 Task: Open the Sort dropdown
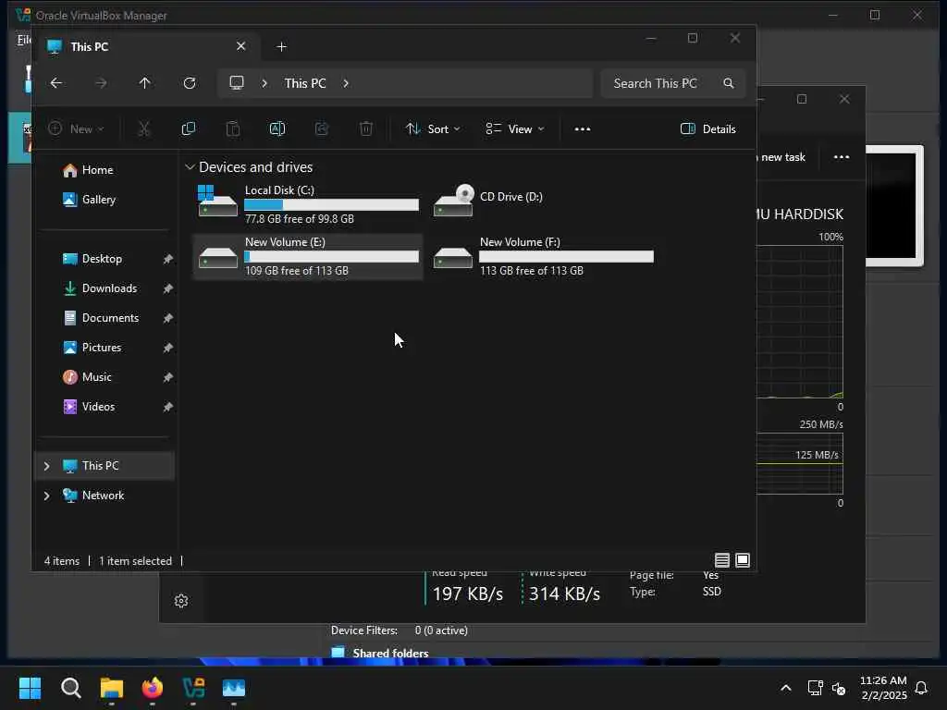(x=433, y=129)
